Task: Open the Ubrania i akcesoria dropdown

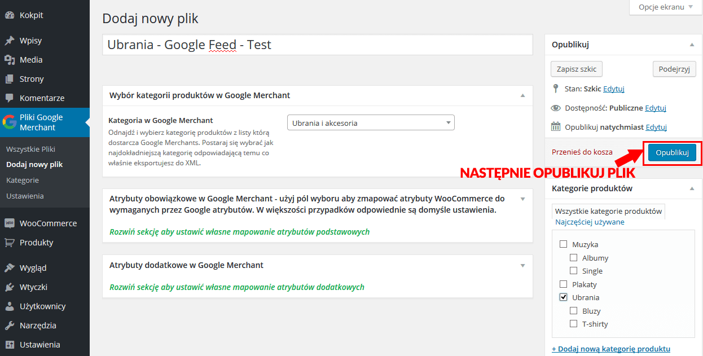Action: coord(371,122)
